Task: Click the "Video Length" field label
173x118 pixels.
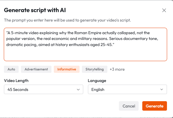Action: click(16, 81)
